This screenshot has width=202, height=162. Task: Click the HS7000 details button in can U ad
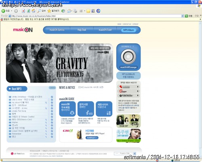(92, 138)
